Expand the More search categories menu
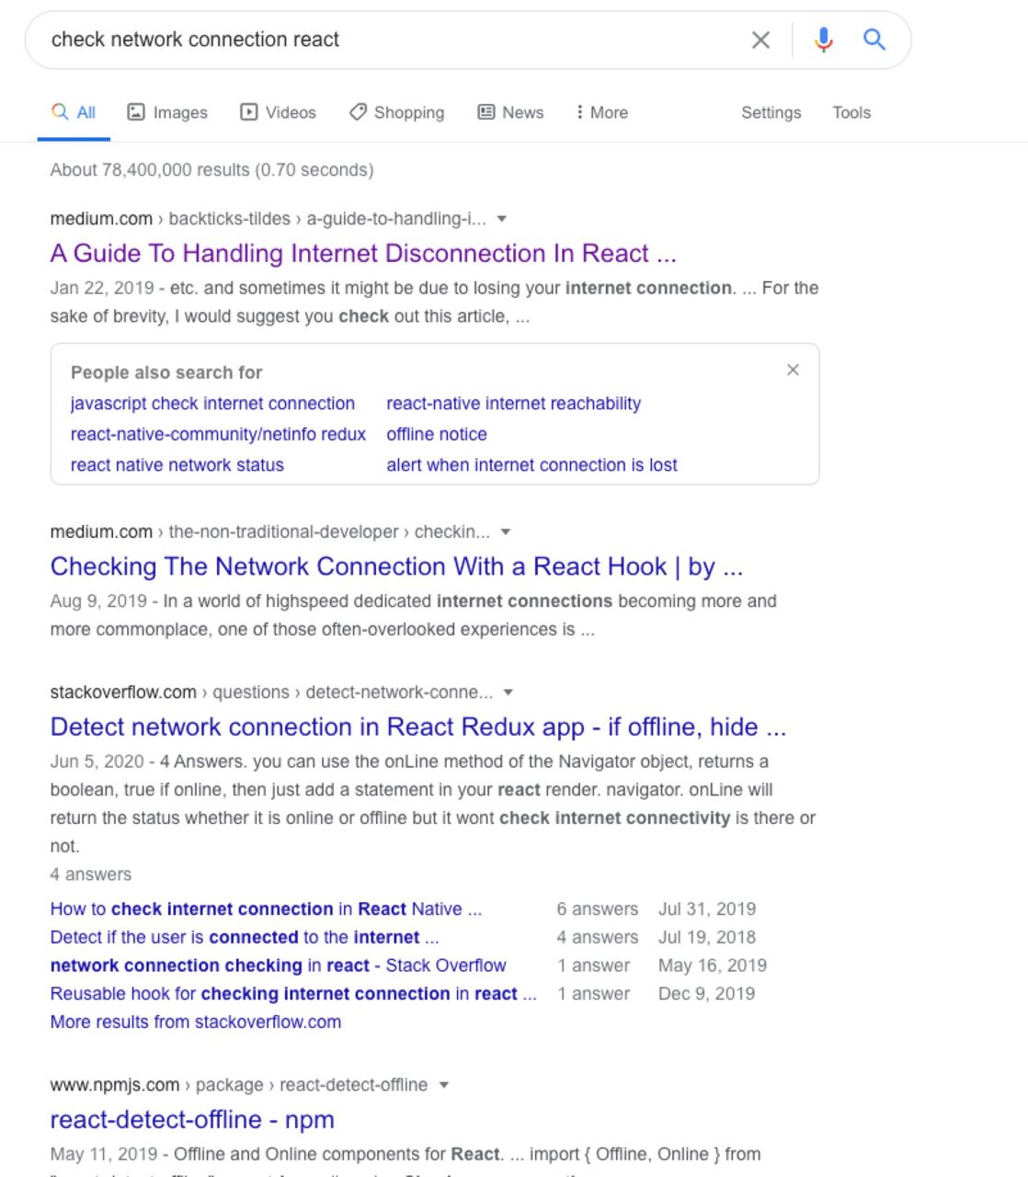 [601, 112]
